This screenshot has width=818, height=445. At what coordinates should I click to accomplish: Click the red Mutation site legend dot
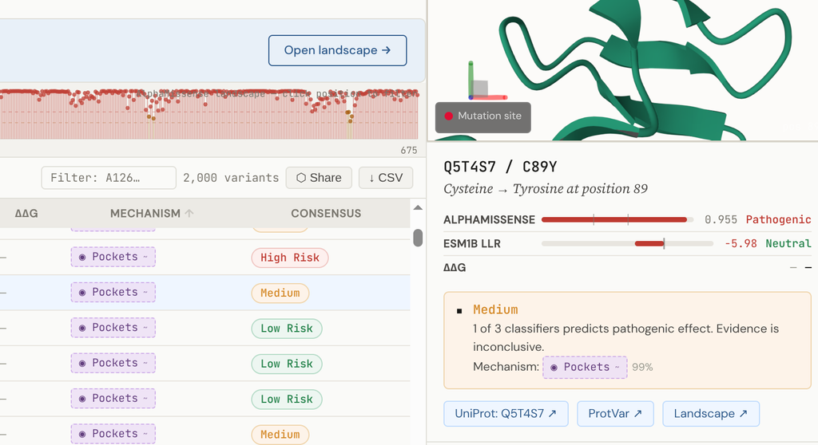[448, 116]
